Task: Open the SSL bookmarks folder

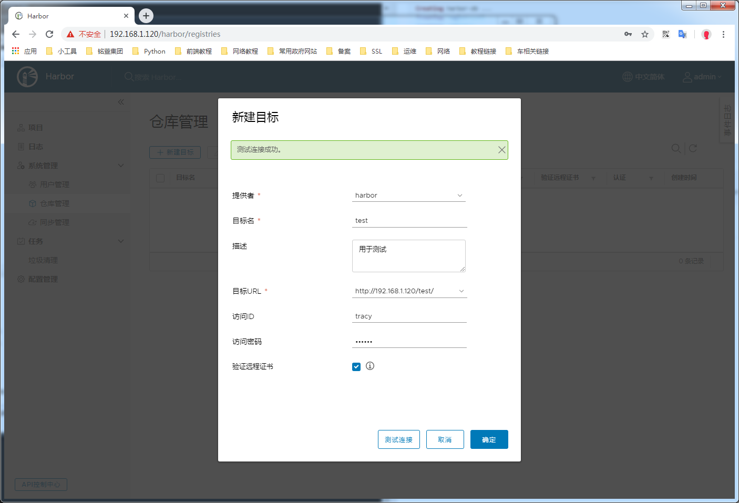Action: click(x=372, y=52)
